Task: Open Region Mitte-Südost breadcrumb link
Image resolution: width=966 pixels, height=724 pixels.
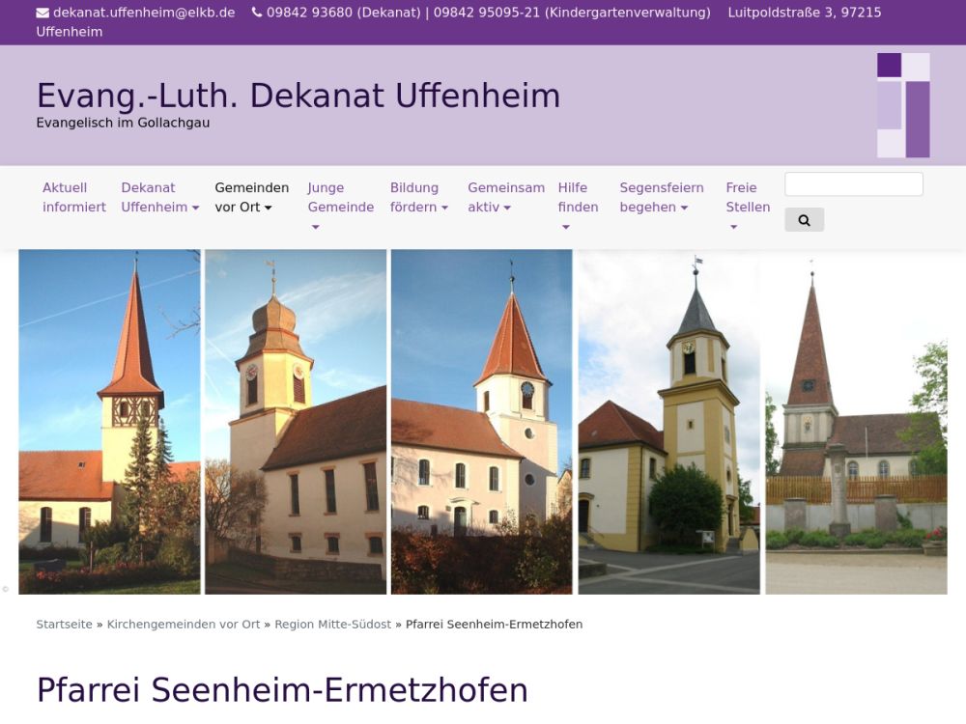Action: [332, 625]
